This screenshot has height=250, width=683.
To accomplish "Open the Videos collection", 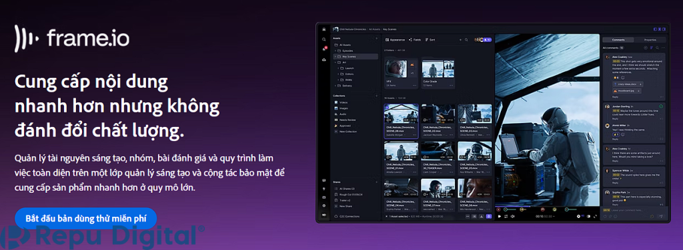I will point(341,102).
